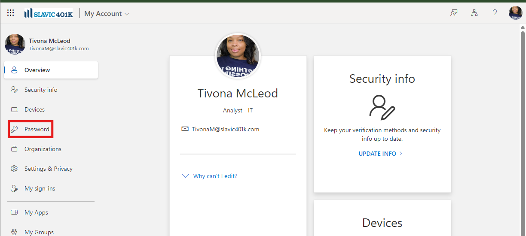This screenshot has width=526, height=236.
Task: Open My Apps link in sidebar
Action: 36,213
